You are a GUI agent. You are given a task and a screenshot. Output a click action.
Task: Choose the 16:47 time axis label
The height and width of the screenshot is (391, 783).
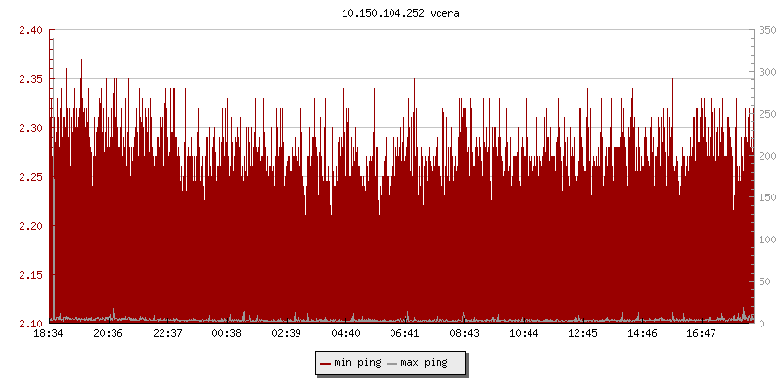click(701, 333)
